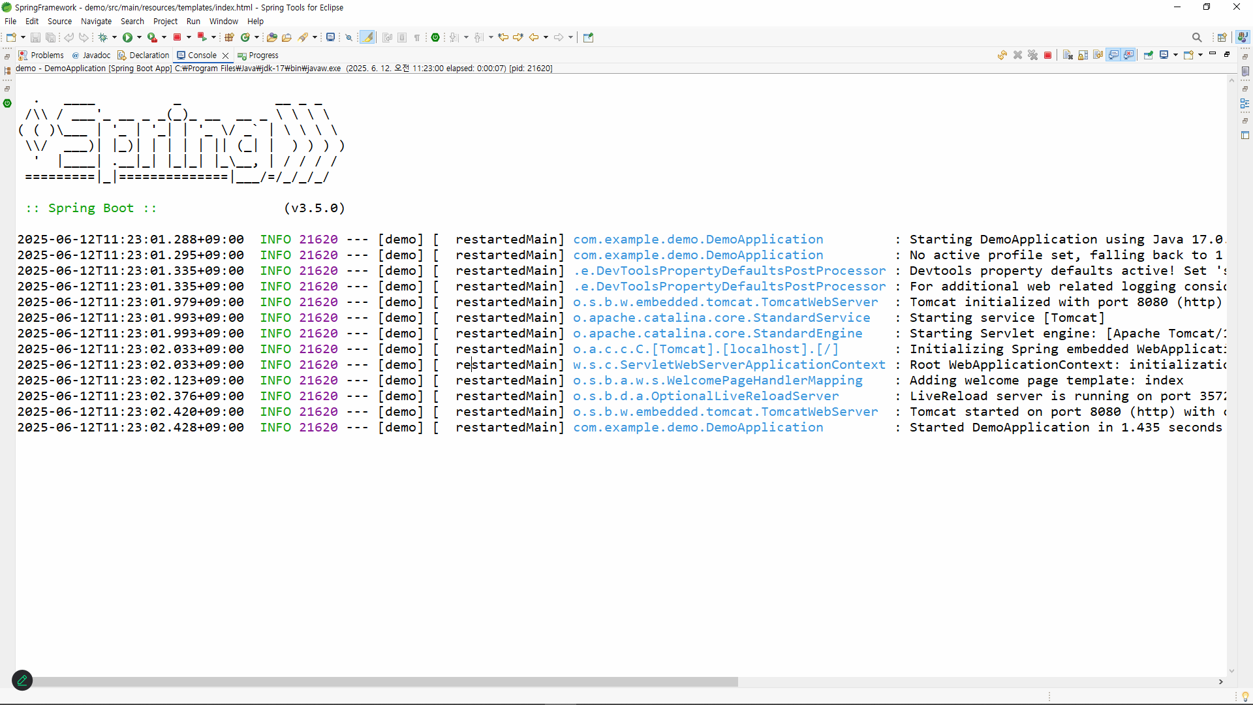Toggle Show Console When Standard Out Changes
Image resolution: width=1253 pixels, height=705 pixels.
pos(1114,55)
